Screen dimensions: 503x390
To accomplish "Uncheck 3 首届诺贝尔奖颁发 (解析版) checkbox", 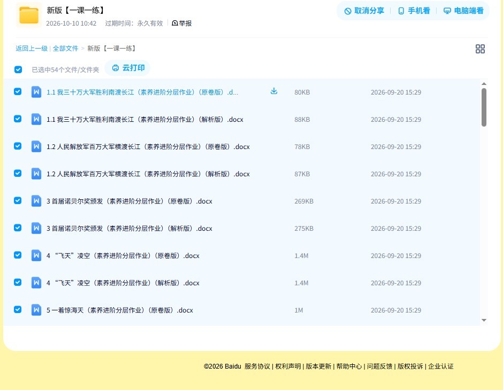I will 18,228.
